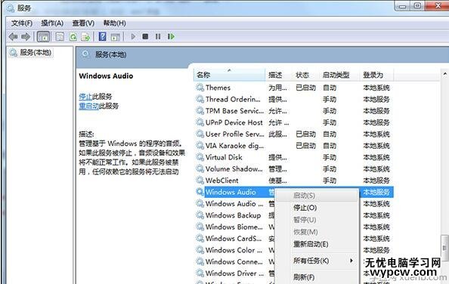This screenshot has height=284, width=449.
Task: Select the Themes service row
Action: pyautogui.click(x=294, y=88)
